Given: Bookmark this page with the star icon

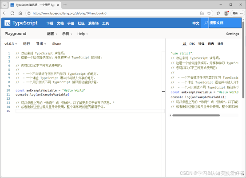Looking at the screenshot, I should [209, 13].
